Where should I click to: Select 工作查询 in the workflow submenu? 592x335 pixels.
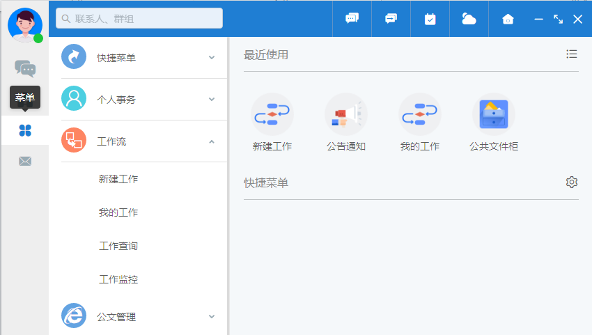pos(118,246)
